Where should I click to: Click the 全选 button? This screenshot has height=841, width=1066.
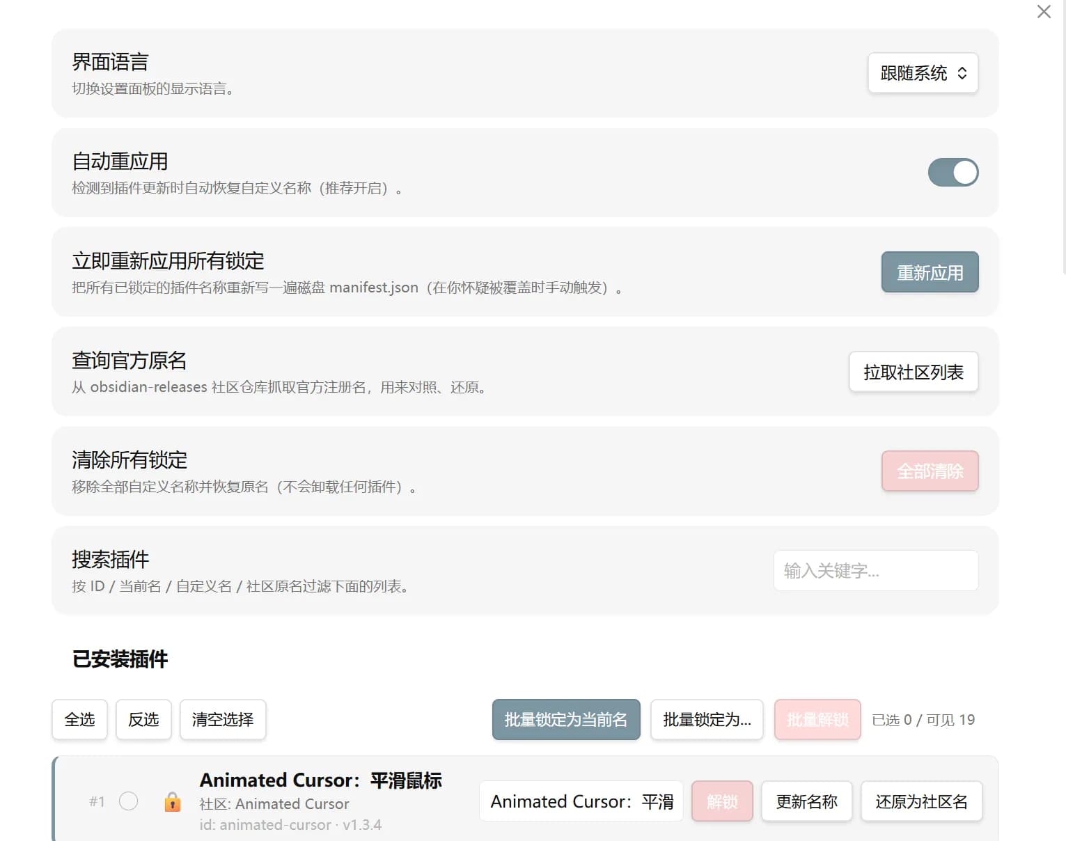(80, 720)
